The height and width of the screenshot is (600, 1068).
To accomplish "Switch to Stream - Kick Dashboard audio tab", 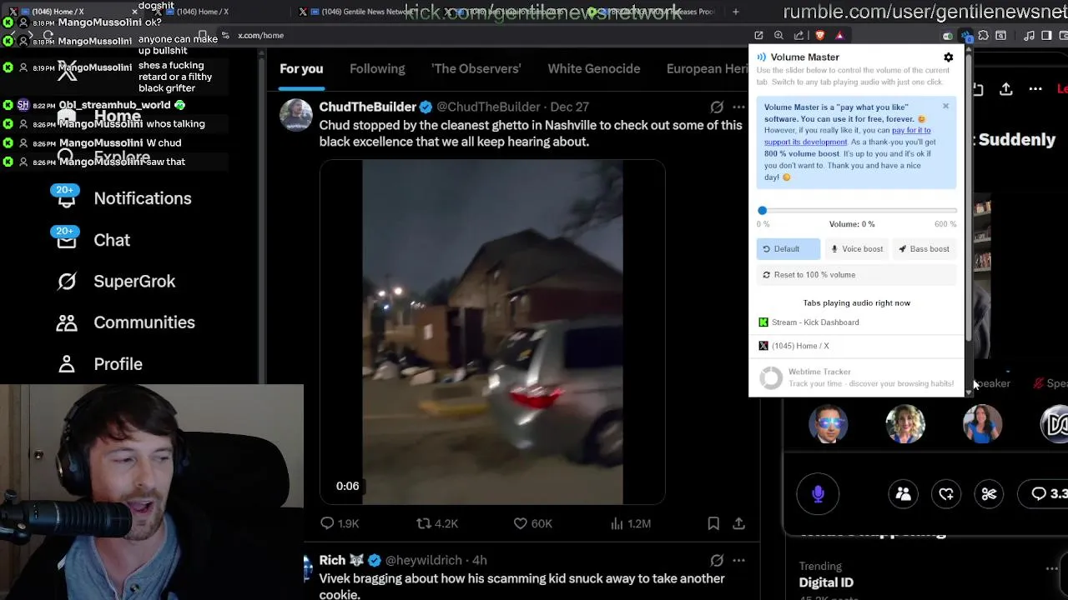I will [x=857, y=322].
